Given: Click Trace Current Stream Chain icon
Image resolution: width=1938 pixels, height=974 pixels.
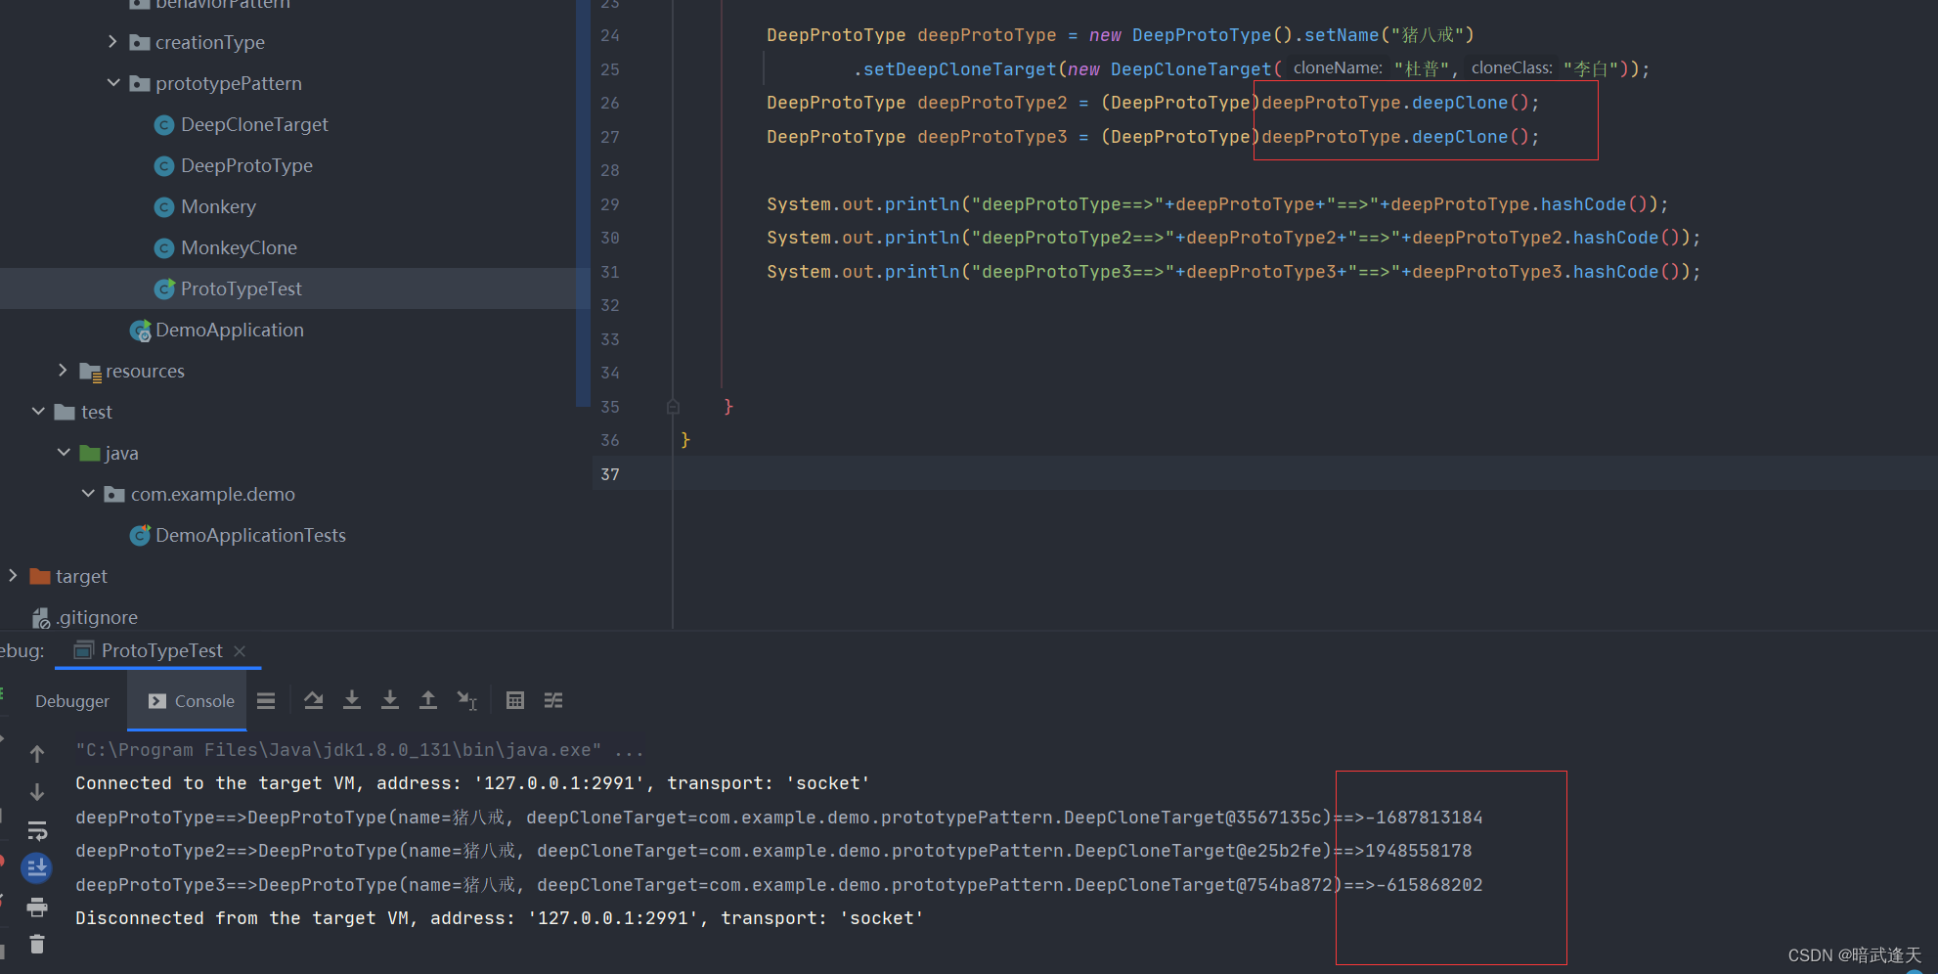Looking at the screenshot, I should pos(553,700).
